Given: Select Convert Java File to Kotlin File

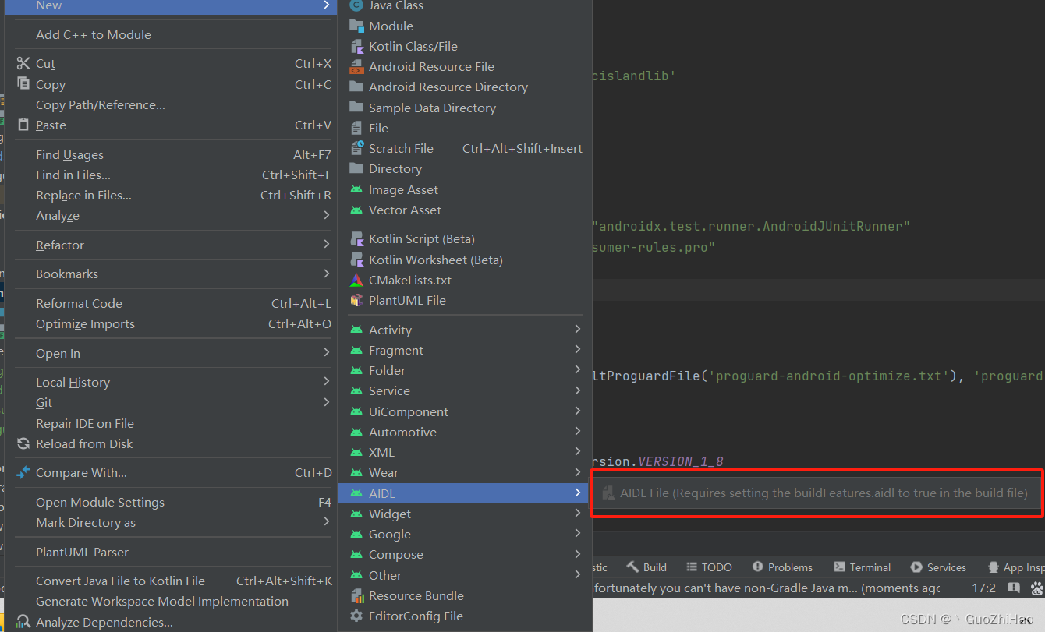Looking at the screenshot, I should (x=121, y=581).
